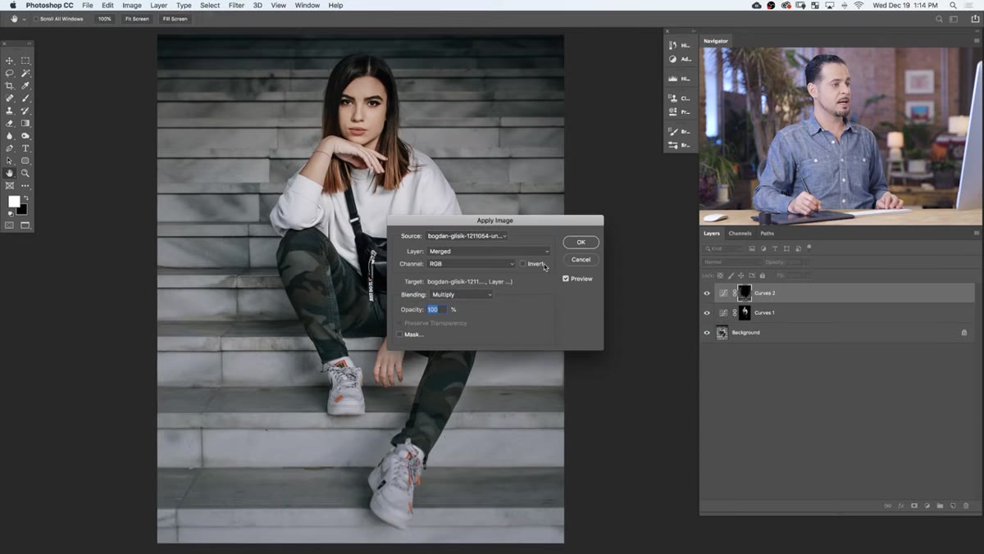Screen dimensions: 984x554
Task: Select the Healing Brush tool
Action: click(10, 98)
